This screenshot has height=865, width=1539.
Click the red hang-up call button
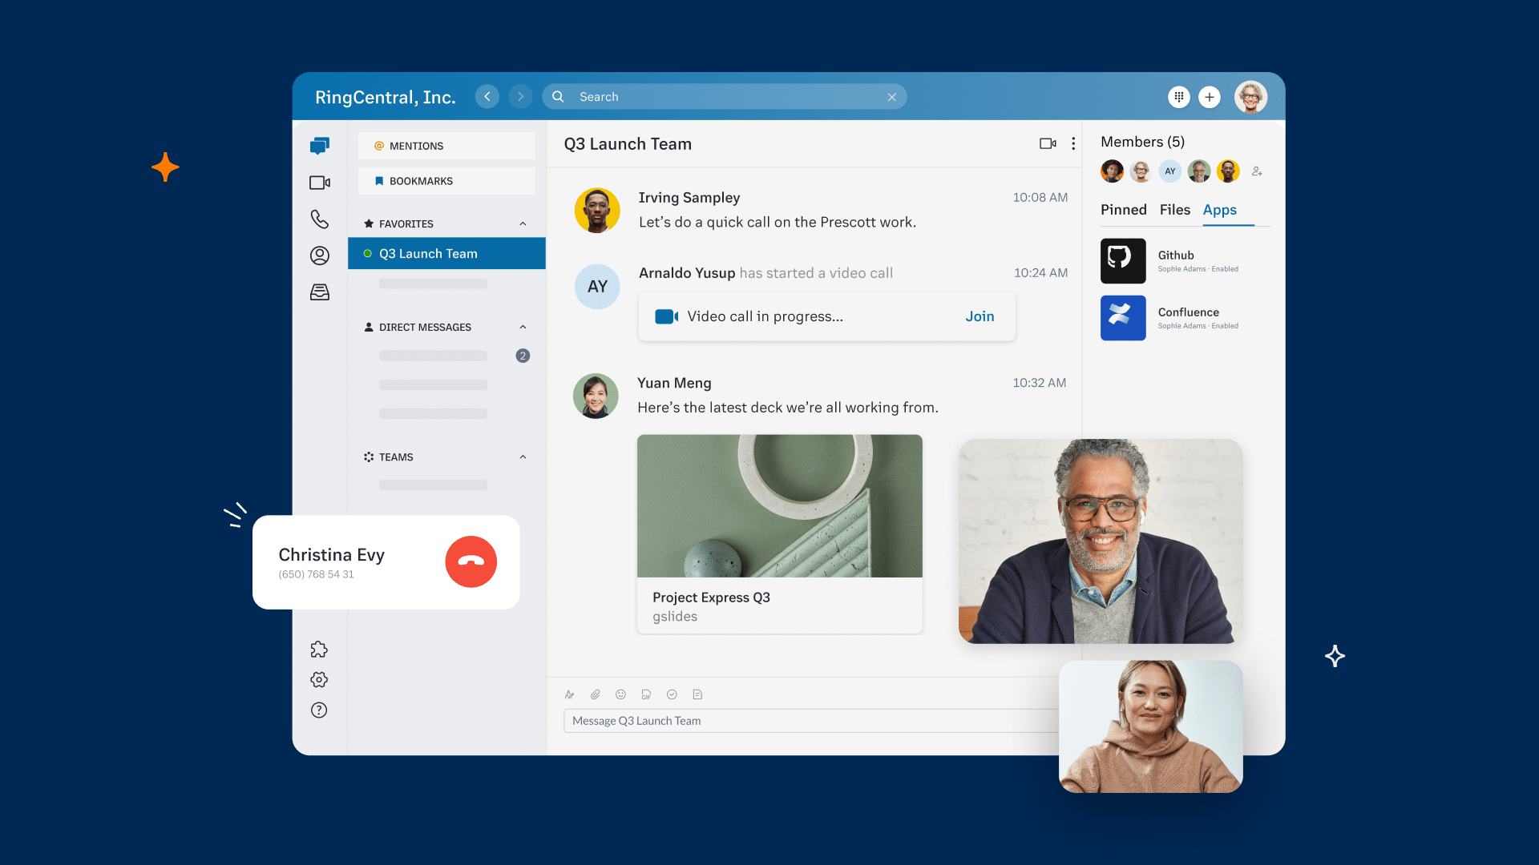coord(471,561)
